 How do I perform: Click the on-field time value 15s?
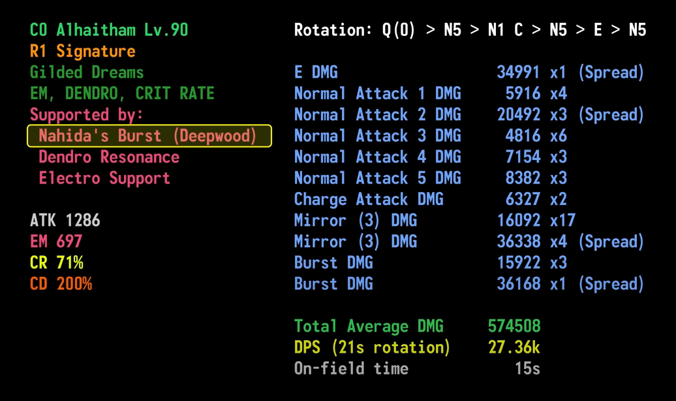coord(527,368)
